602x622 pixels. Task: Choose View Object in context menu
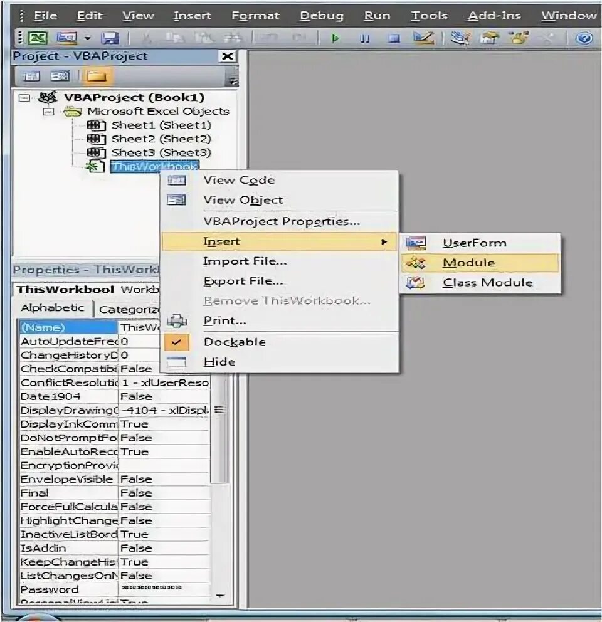pos(280,200)
